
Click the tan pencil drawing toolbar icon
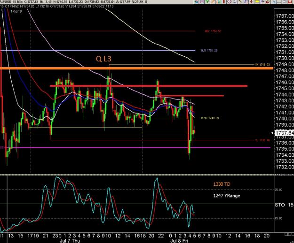213,1
